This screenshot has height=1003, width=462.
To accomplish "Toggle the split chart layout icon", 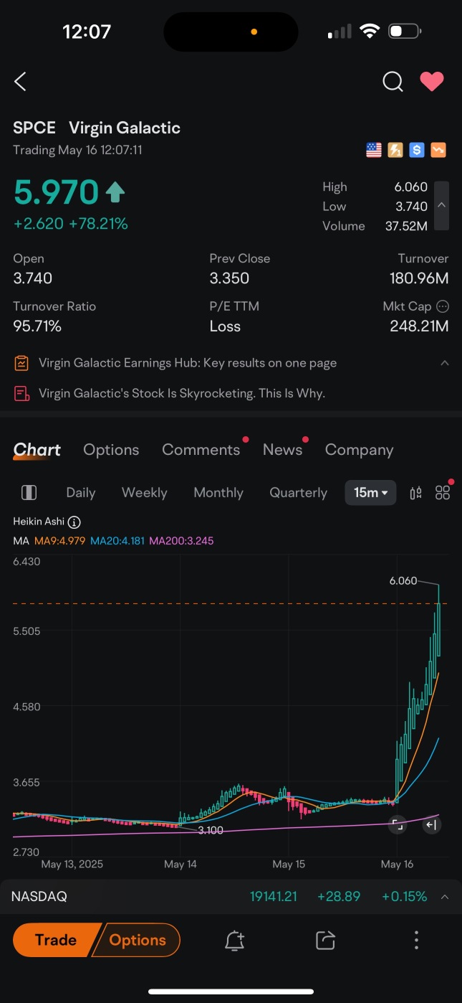I will click(29, 492).
